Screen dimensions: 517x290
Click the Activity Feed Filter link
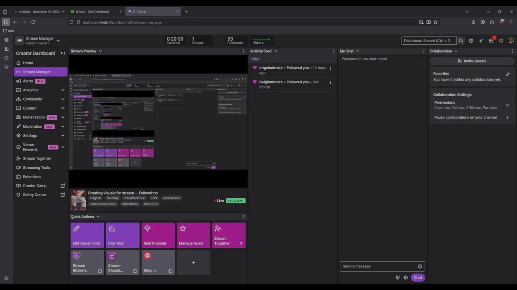click(x=255, y=59)
